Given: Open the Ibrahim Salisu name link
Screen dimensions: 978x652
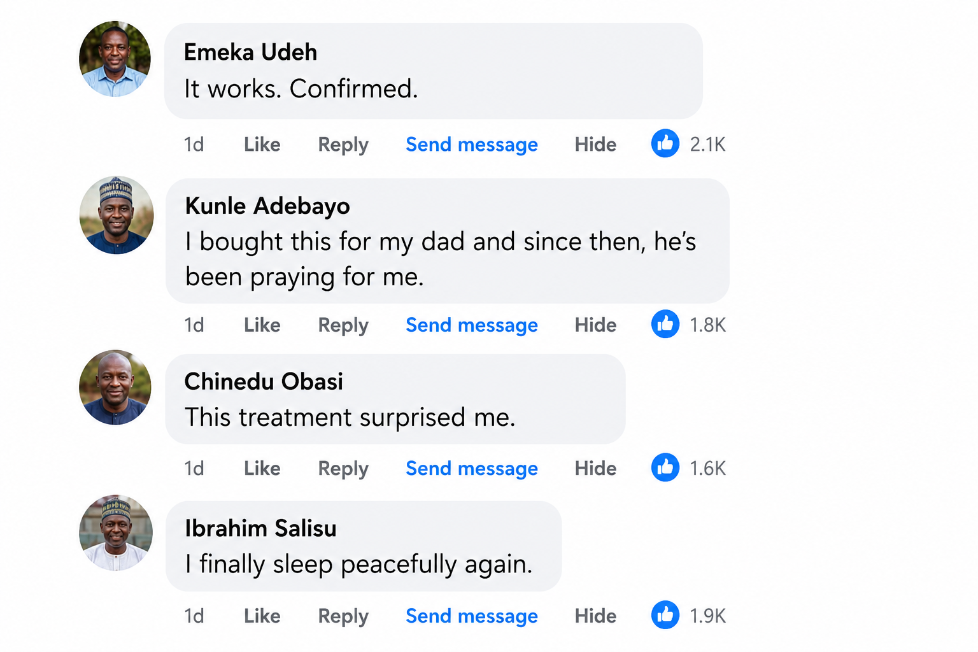Looking at the screenshot, I should (x=260, y=528).
